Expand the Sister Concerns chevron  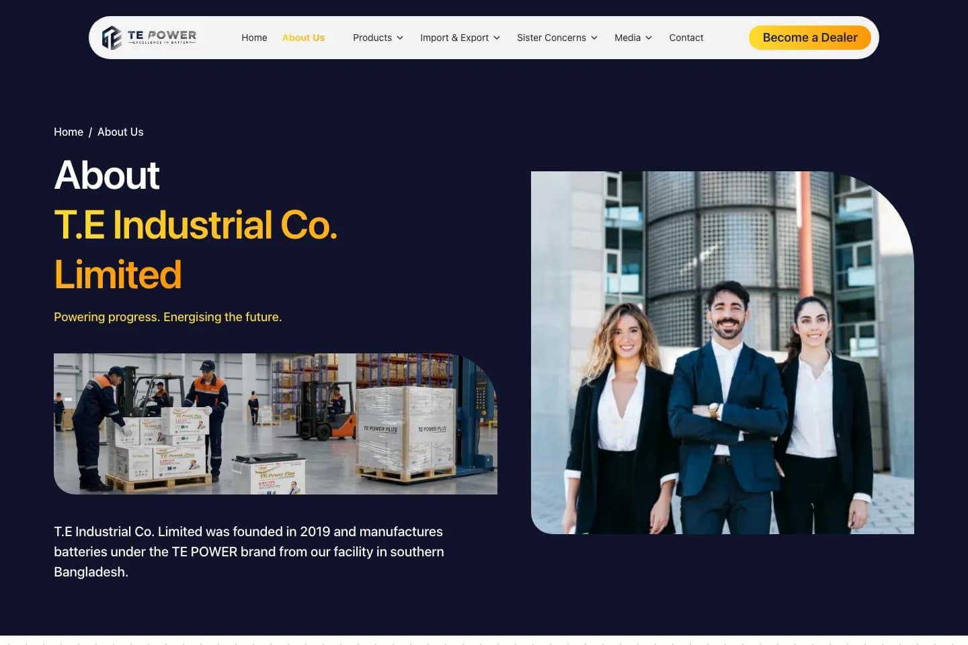point(594,38)
